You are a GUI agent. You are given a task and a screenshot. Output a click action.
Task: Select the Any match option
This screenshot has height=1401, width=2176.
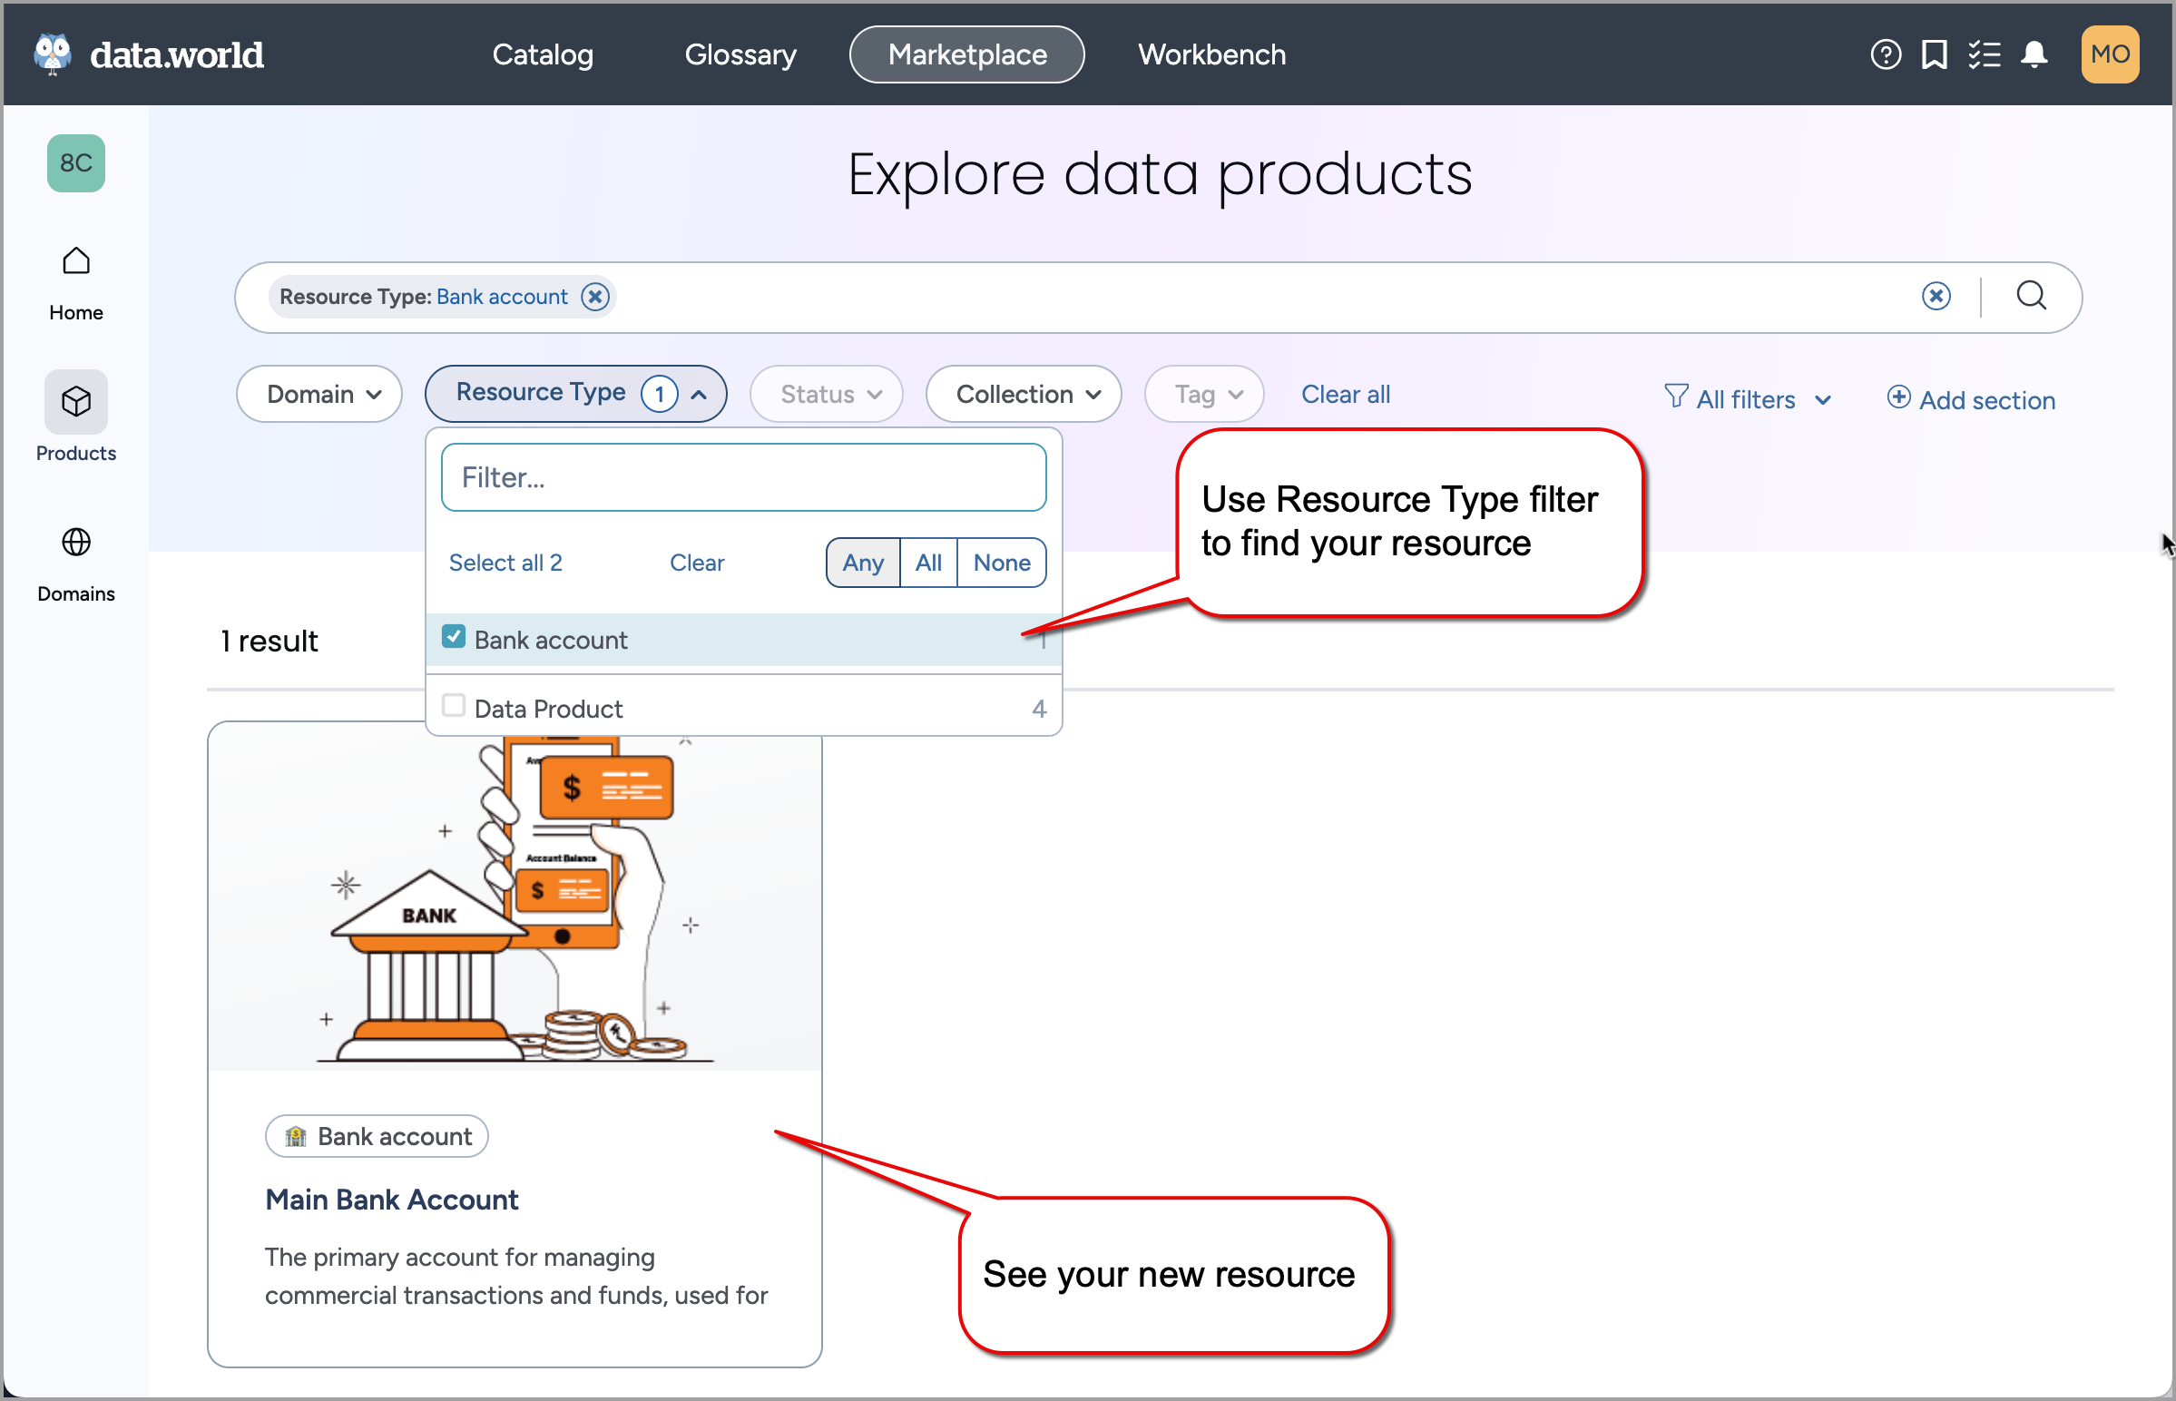coord(862,563)
